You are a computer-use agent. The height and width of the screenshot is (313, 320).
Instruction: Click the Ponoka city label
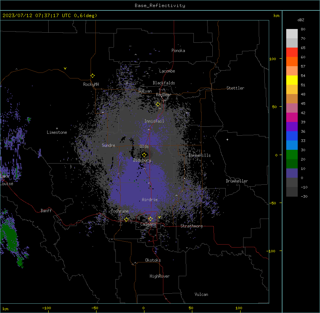click(178, 51)
